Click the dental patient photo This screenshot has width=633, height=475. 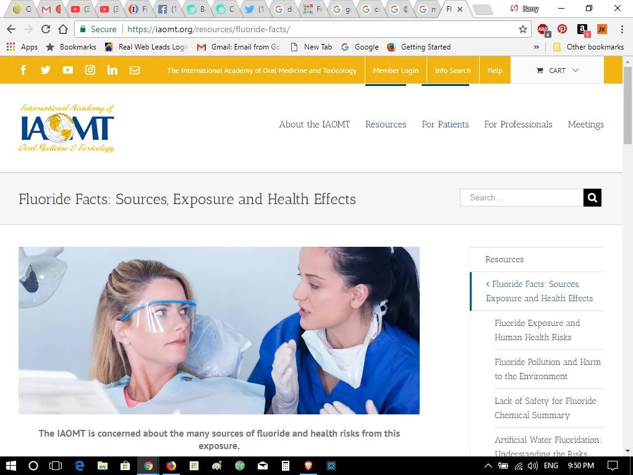(219, 330)
